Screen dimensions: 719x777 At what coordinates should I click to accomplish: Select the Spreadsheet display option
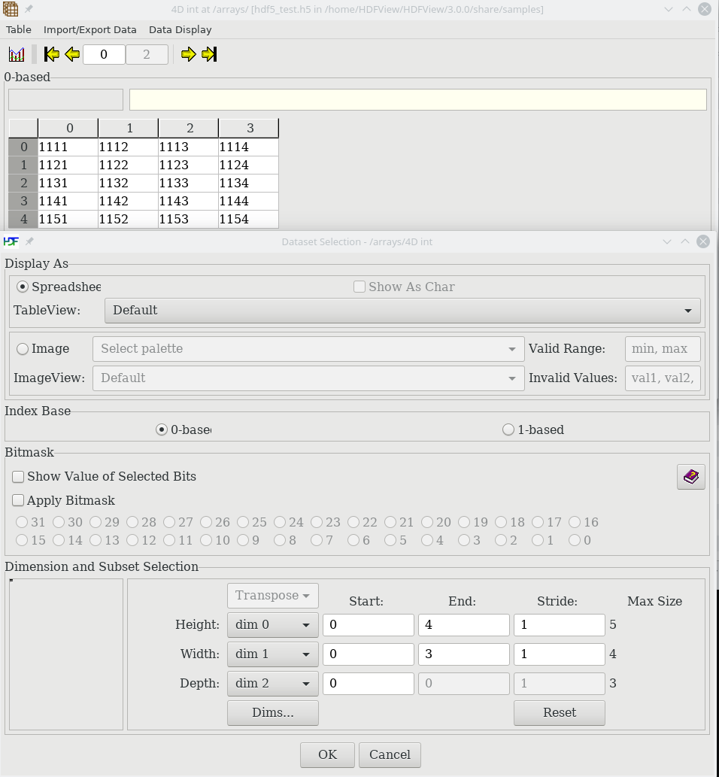click(59, 287)
